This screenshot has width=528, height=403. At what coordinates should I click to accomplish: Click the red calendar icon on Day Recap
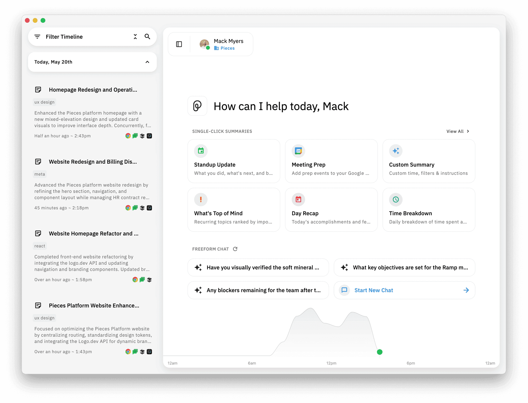[298, 200]
